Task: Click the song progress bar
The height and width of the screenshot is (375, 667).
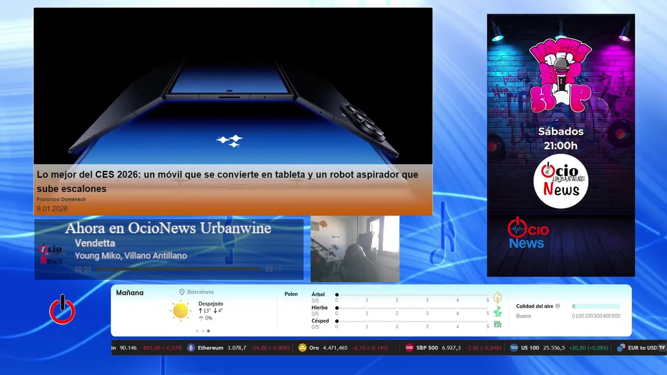Action: [178, 269]
